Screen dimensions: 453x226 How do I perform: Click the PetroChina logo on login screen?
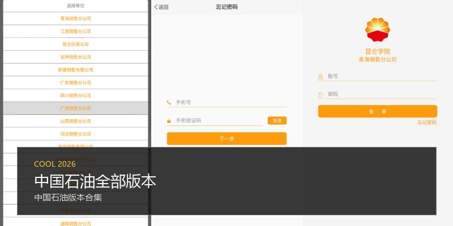coord(377,29)
